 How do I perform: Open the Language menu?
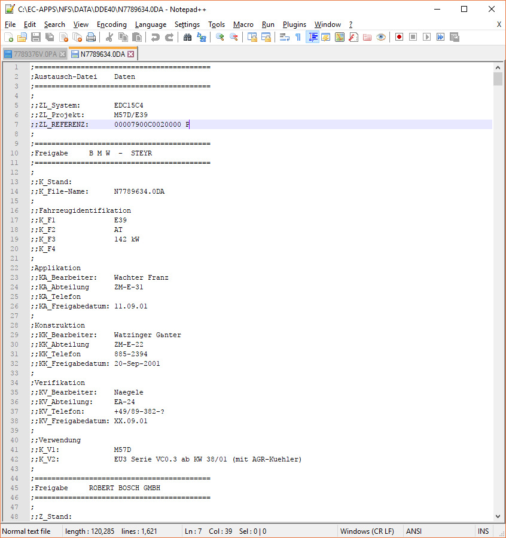pyautogui.click(x=150, y=25)
